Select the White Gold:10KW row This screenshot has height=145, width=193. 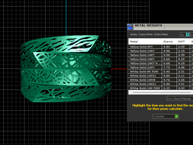tap(161, 80)
